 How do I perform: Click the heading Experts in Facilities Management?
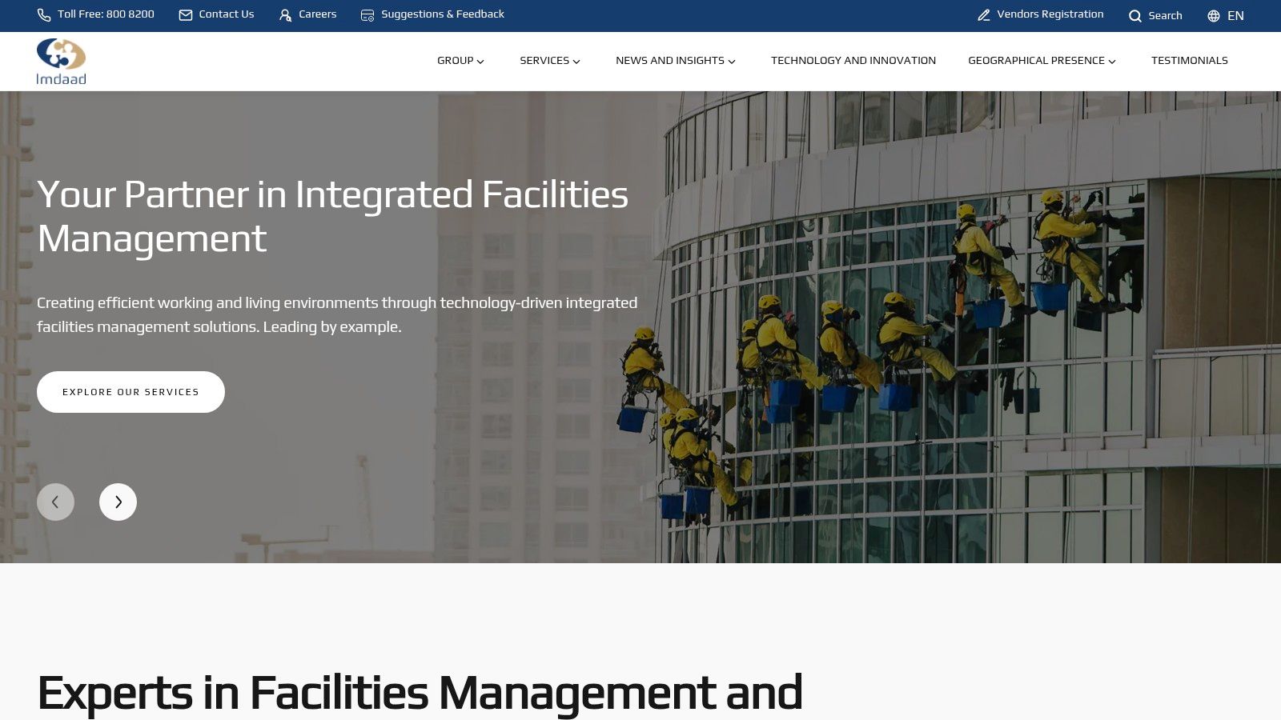tap(420, 693)
